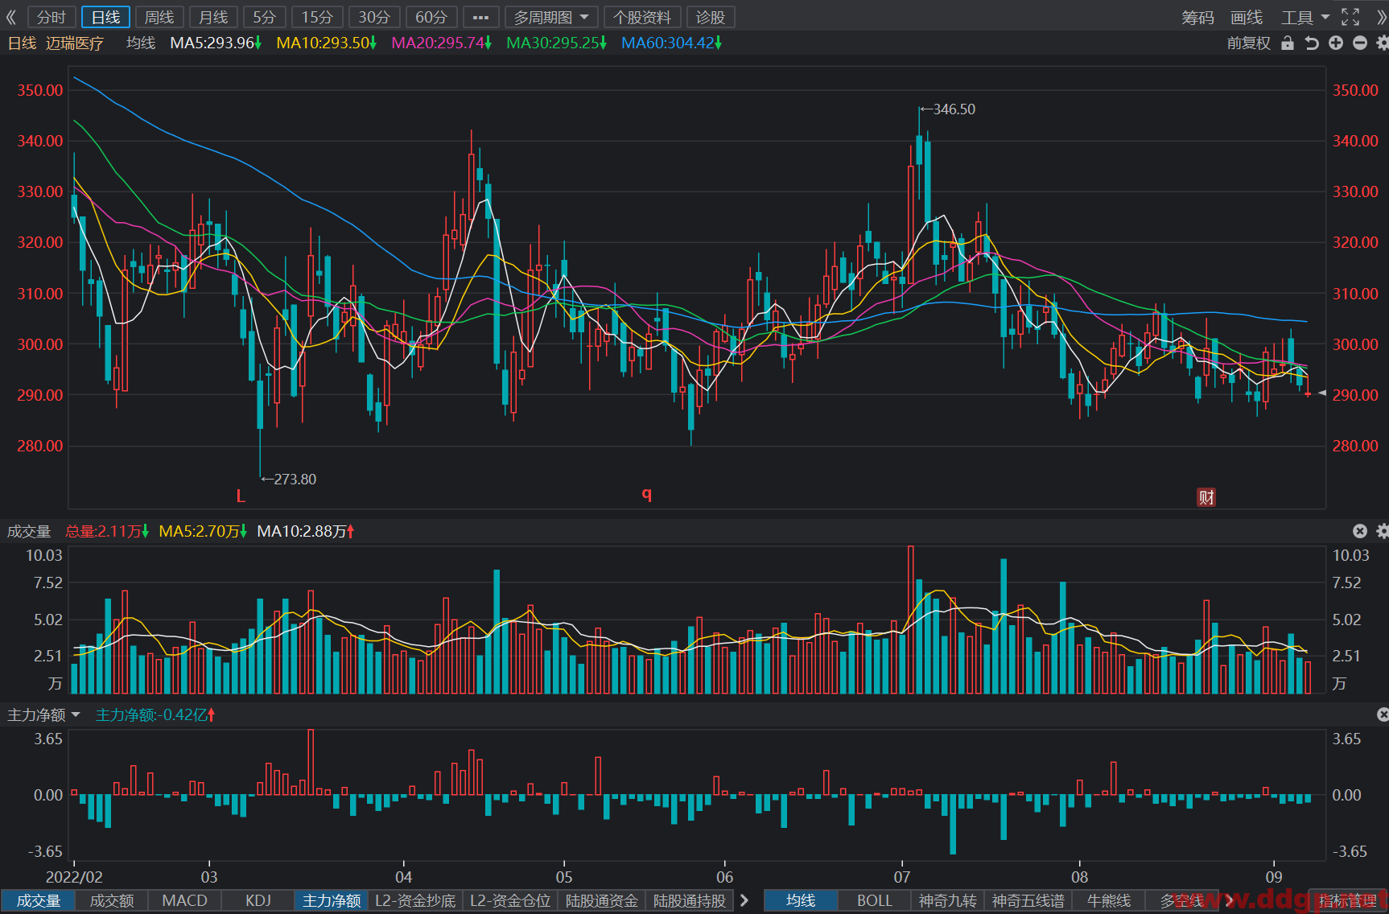
Task: Enter fullscreen with the expand arrows icon
Action: 1350,17
